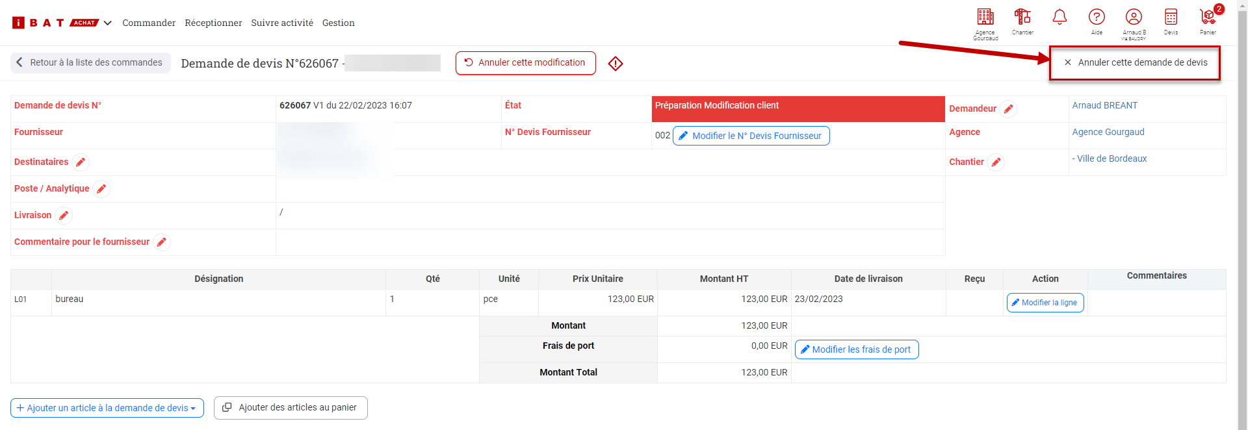Image resolution: width=1248 pixels, height=430 pixels.
Task: Open the Arnaud B user profile icon
Action: click(1134, 18)
